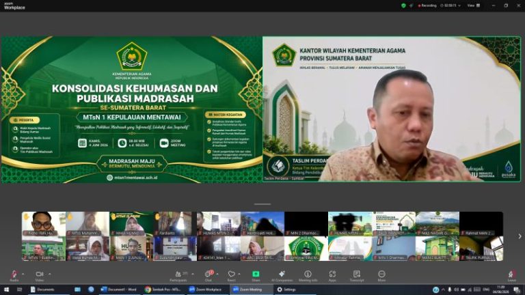The height and width of the screenshot is (295, 525).
Task: Select the Ferdianto participant thumbnail
Action: coord(175,224)
